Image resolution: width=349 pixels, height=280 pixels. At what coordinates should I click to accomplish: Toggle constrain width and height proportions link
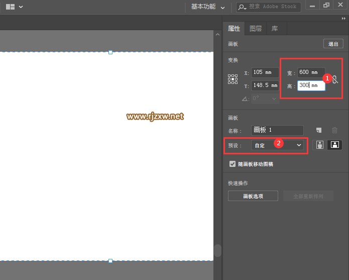pos(335,79)
